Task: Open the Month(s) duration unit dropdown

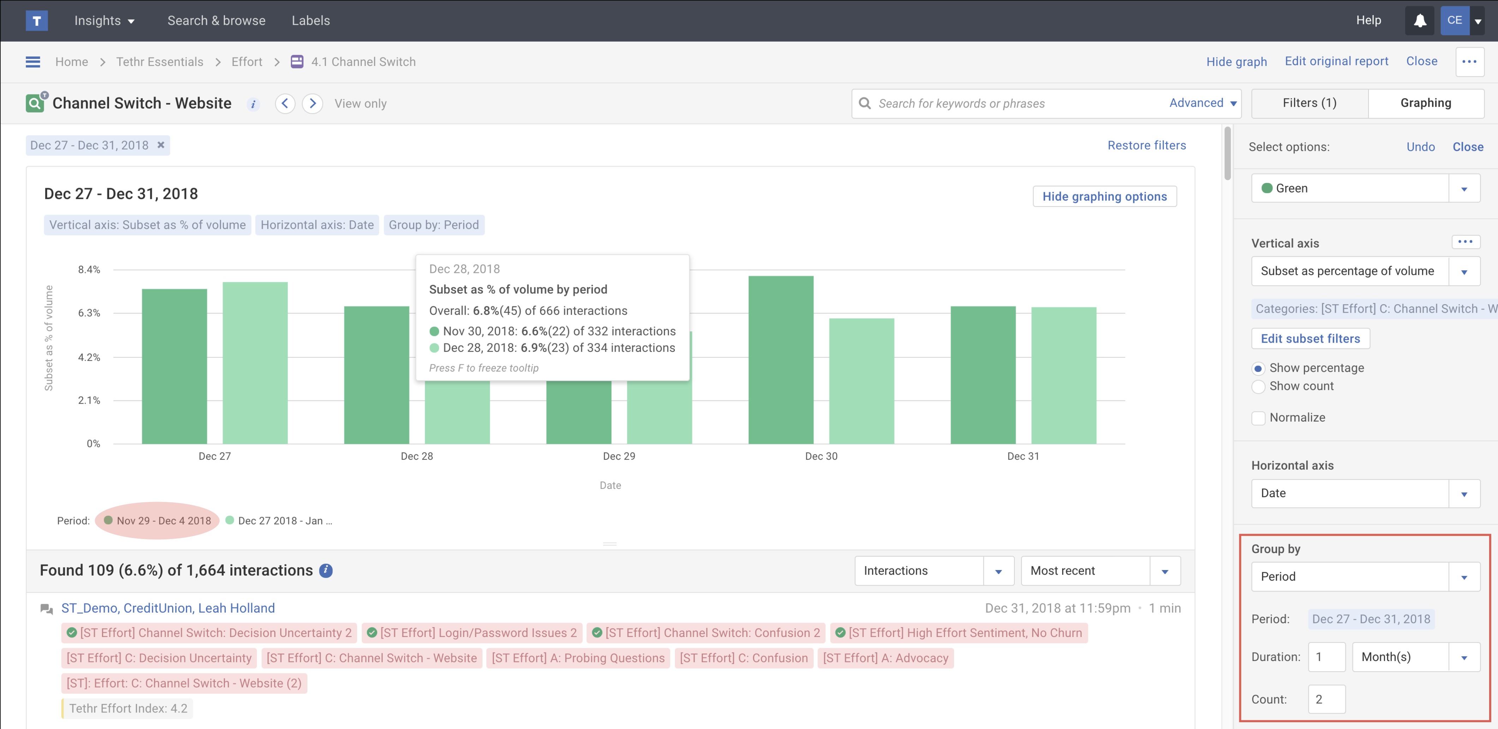Action: 1415,657
